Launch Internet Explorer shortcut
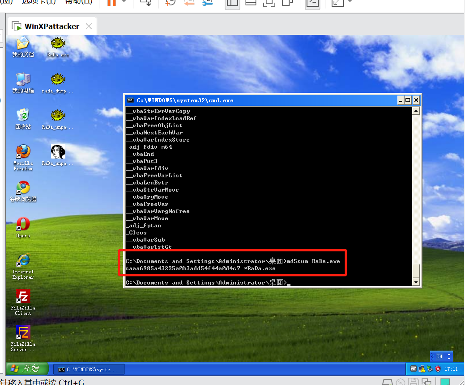Viewport: 465px width, 385px height. click(23, 266)
